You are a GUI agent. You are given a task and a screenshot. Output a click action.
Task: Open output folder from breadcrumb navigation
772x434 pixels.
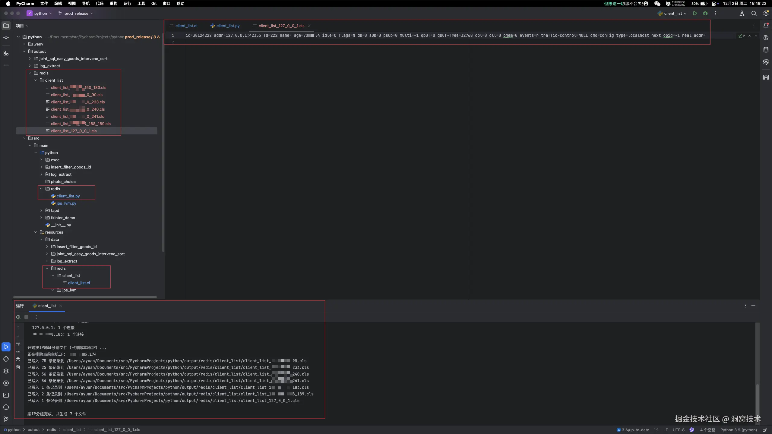tap(35, 429)
